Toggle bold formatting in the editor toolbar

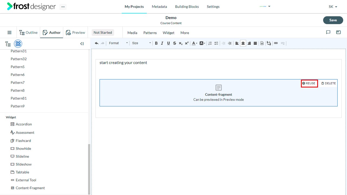click(156, 43)
